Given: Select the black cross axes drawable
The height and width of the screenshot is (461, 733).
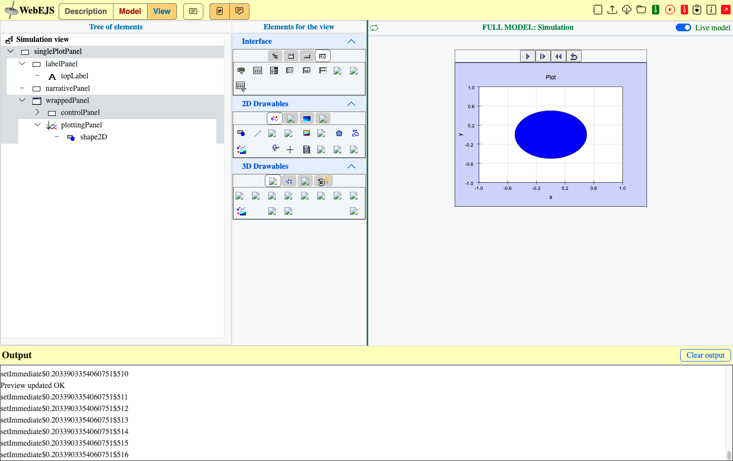Looking at the screenshot, I should tap(290, 150).
